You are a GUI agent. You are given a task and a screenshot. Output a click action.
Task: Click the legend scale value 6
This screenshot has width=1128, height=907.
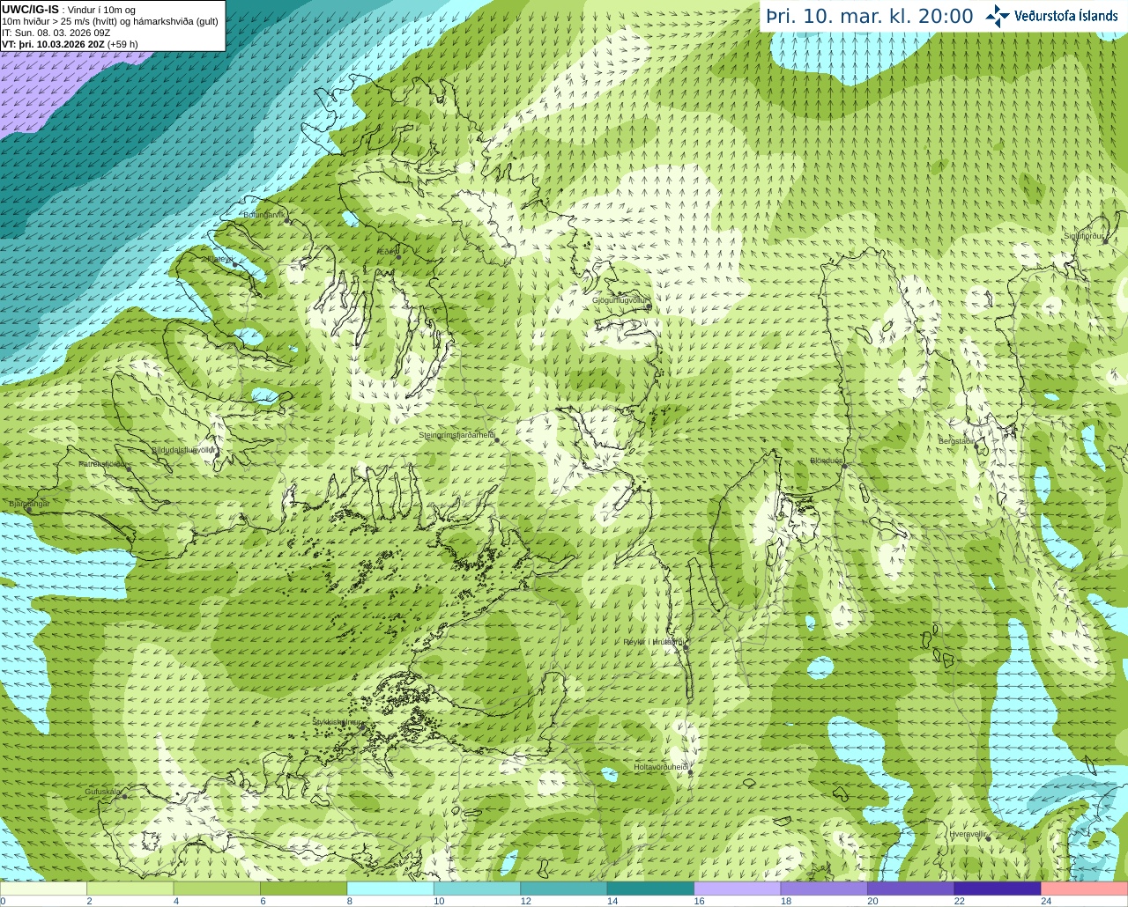(263, 901)
